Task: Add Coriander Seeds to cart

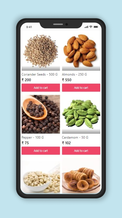Action: coord(41,88)
